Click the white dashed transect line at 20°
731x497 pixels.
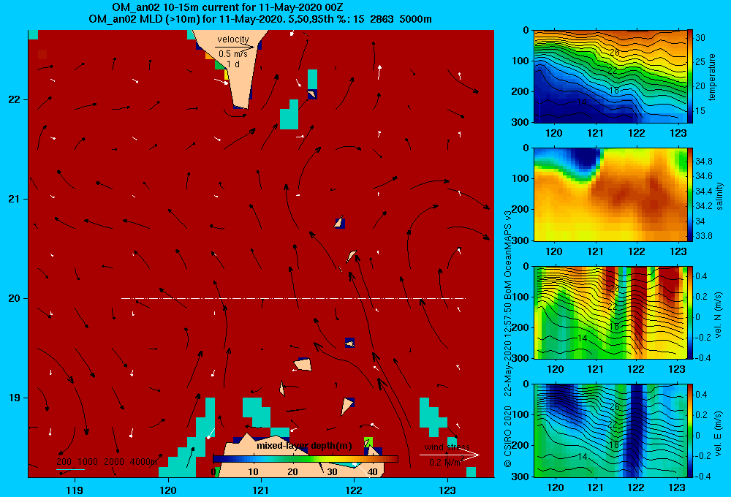coord(293,298)
